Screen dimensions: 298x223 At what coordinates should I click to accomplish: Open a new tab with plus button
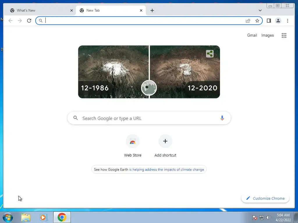point(152,10)
